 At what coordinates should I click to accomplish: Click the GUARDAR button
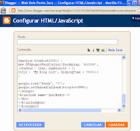point(117,125)
